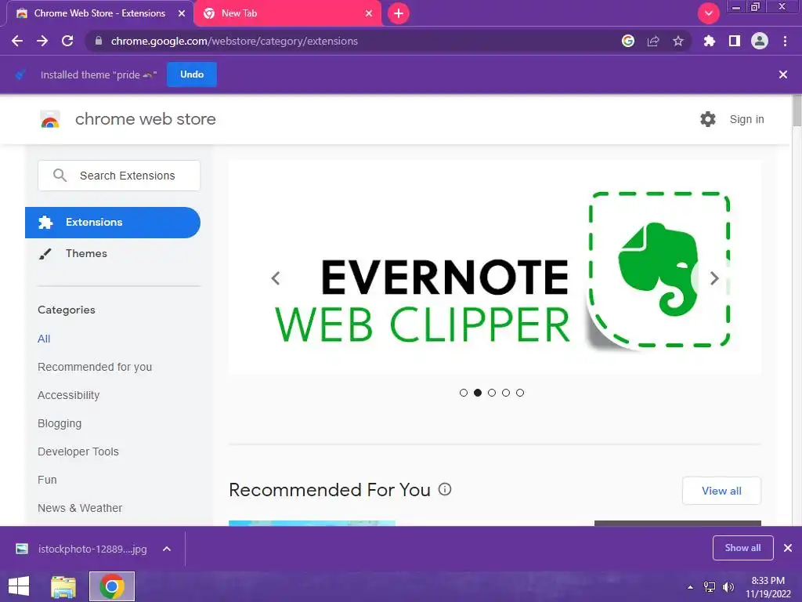The width and height of the screenshot is (802, 602).
Task: Click the page vertical scrollbar
Action: point(797,110)
